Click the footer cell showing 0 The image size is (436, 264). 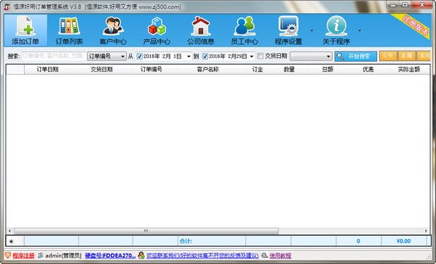click(x=358, y=241)
